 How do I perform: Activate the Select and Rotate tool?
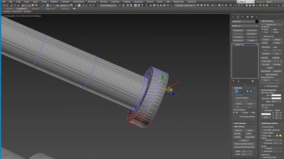tap(51, 5)
